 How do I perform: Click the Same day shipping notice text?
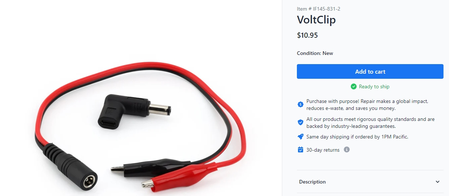pyautogui.click(x=357, y=137)
